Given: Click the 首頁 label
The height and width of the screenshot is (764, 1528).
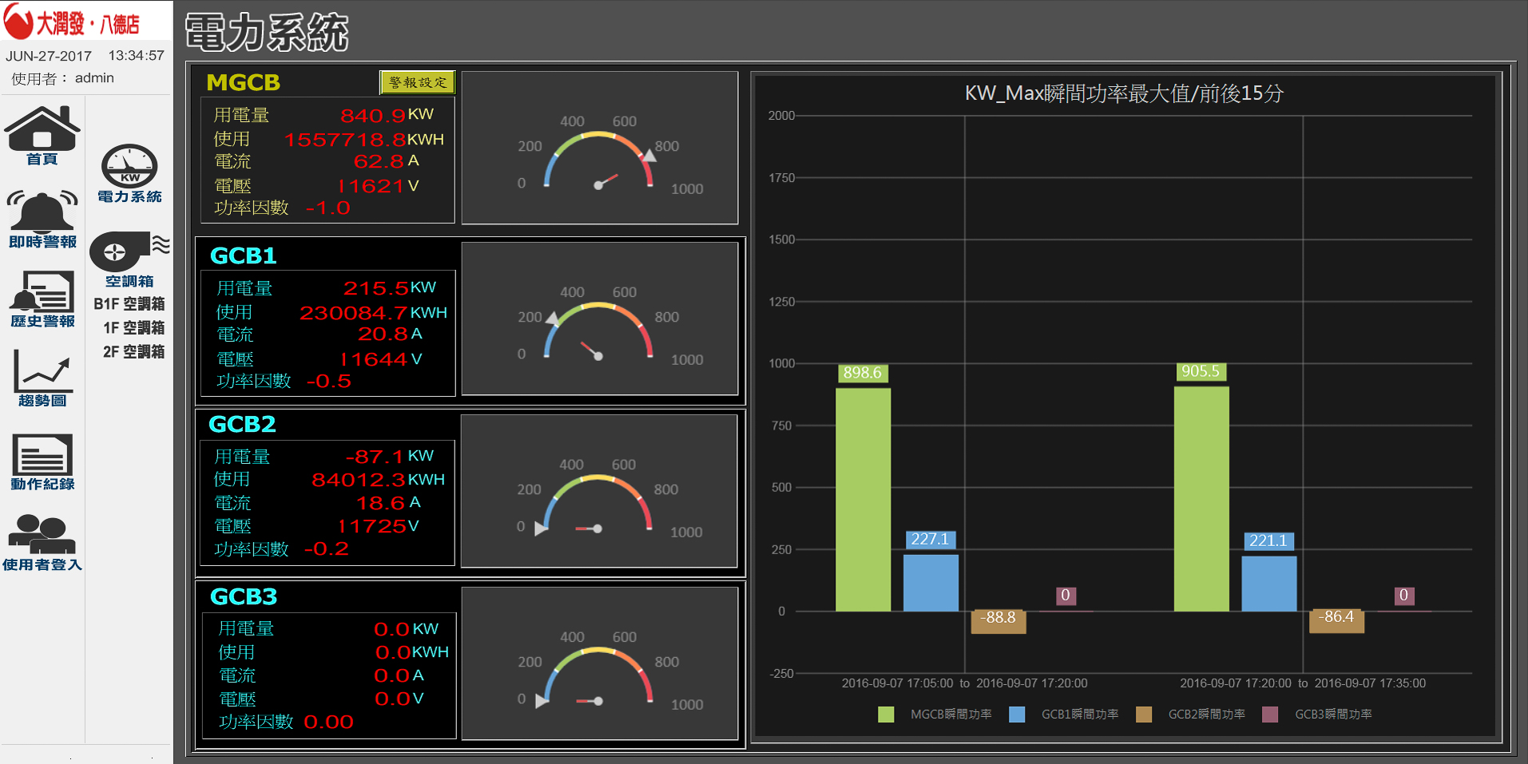Looking at the screenshot, I should coord(42,159).
